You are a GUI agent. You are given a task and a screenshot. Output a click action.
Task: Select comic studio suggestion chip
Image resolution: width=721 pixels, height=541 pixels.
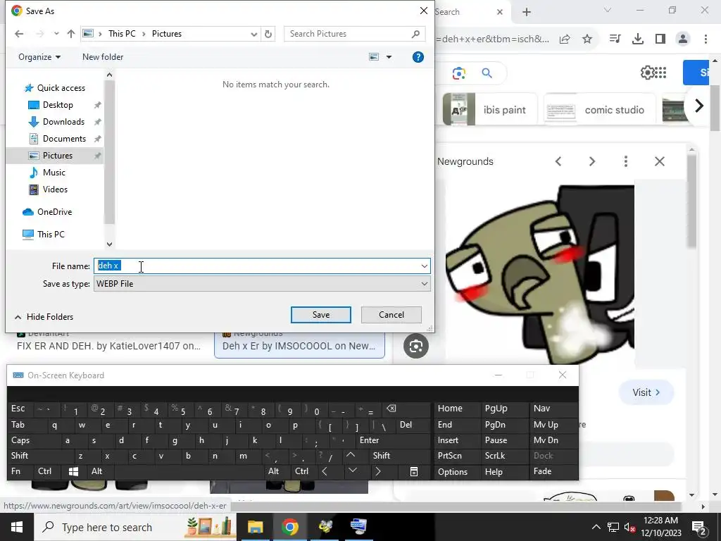click(x=600, y=109)
